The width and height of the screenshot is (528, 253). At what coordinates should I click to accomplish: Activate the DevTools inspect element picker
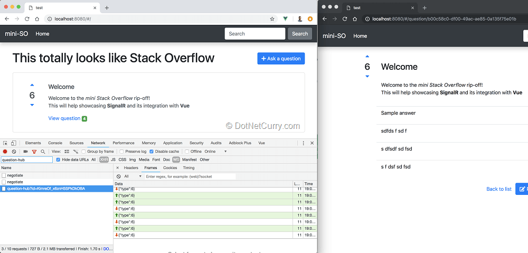pos(5,143)
